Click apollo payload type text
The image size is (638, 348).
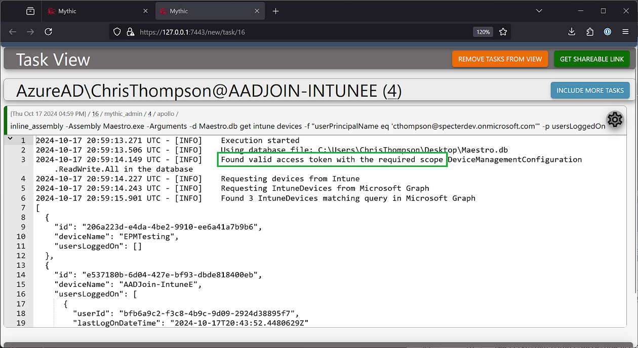(166, 114)
